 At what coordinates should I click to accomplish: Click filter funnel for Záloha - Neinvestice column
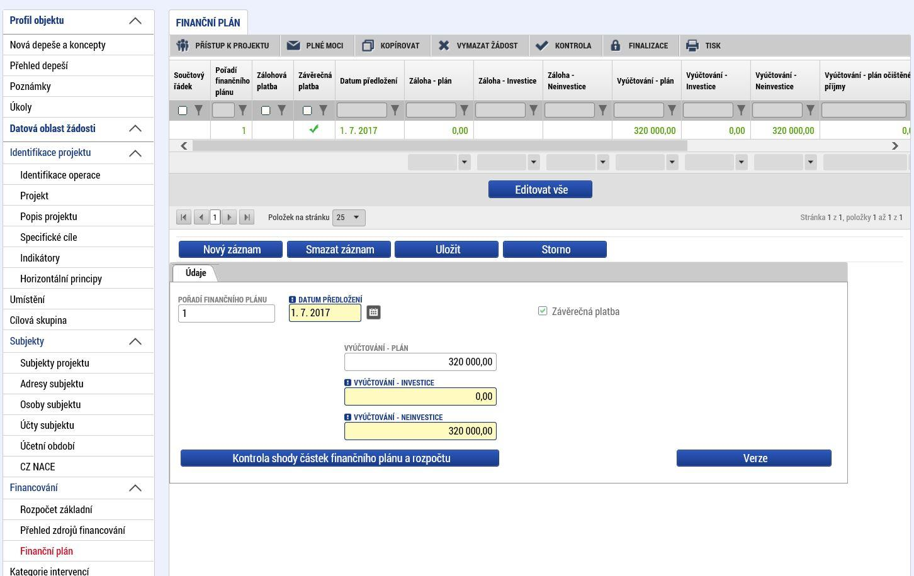(602, 111)
